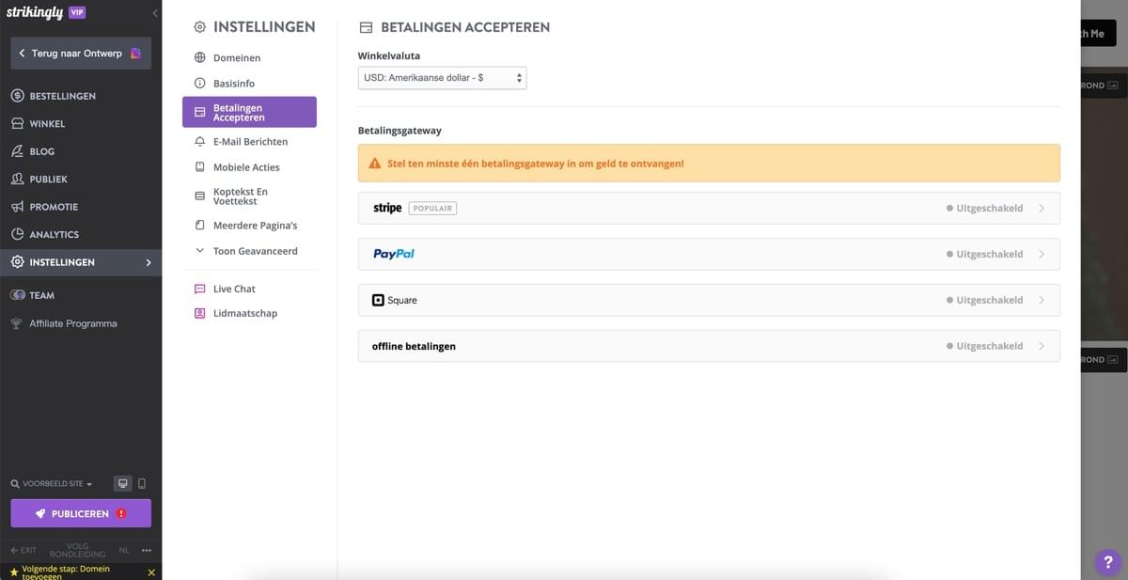The width and height of the screenshot is (1128, 580).
Task: Click Exit at sidebar bottom
Action: tap(23, 550)
